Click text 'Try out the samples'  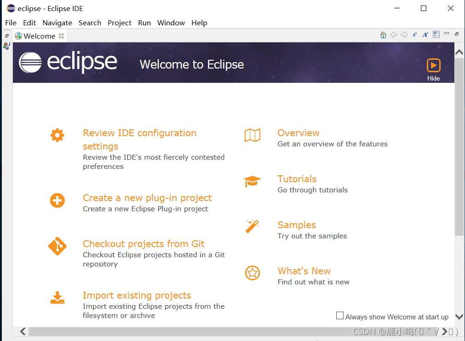point(312,236)
